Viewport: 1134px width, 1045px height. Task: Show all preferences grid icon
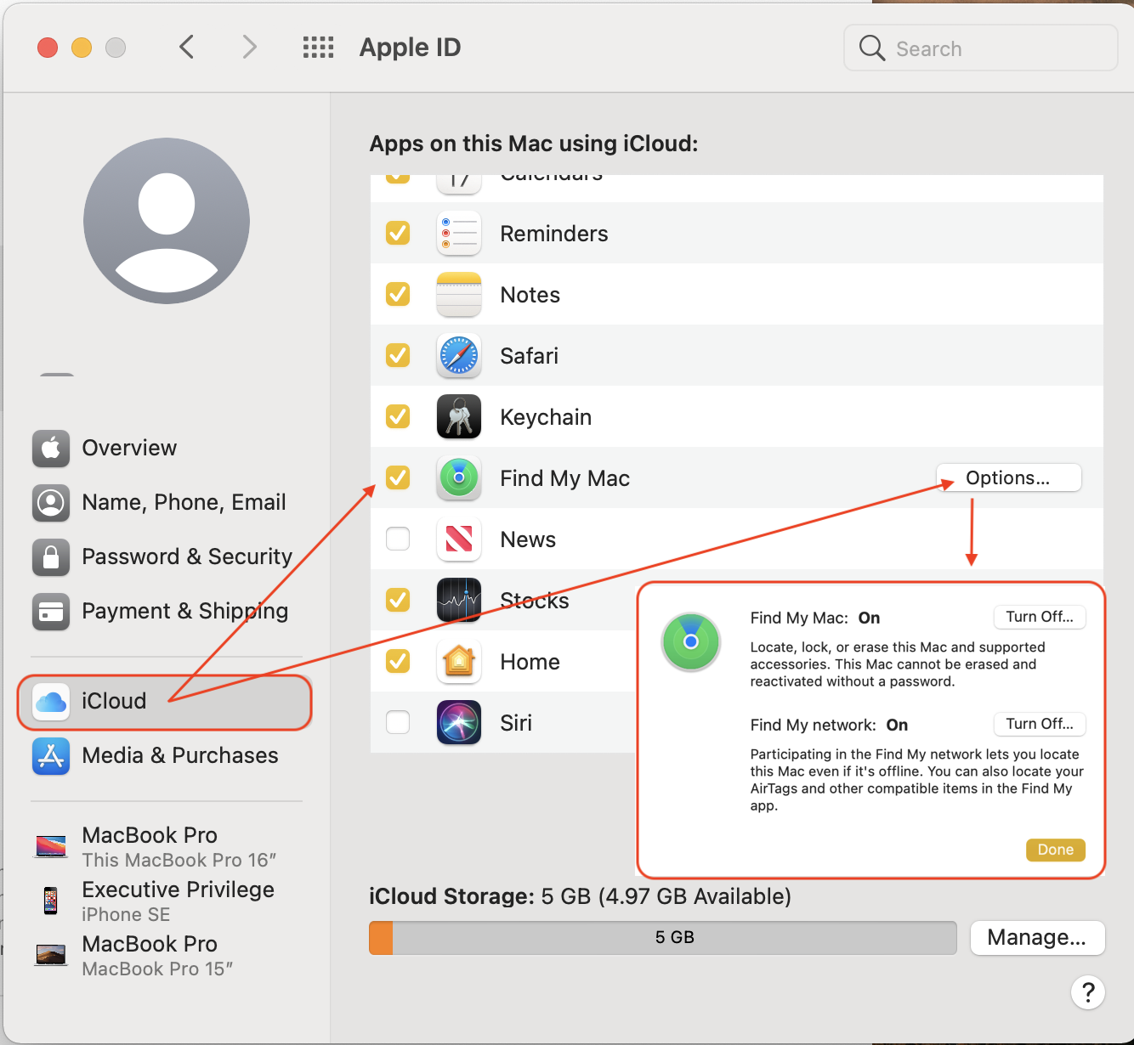click(319, 48)
